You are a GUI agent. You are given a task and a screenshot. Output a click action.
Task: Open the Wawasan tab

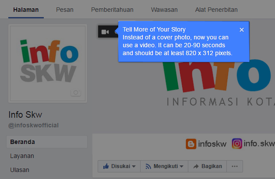pos(164,10)
